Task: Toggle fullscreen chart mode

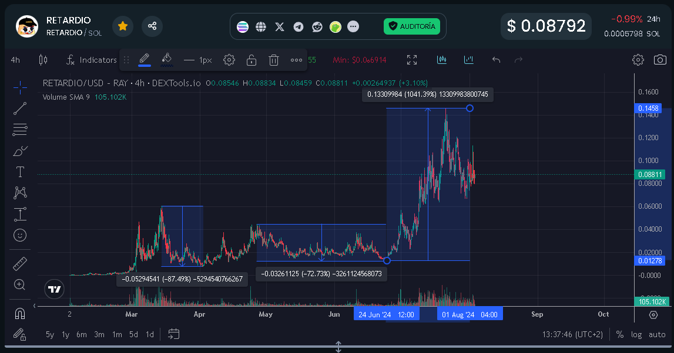Action: click(411, 59)
